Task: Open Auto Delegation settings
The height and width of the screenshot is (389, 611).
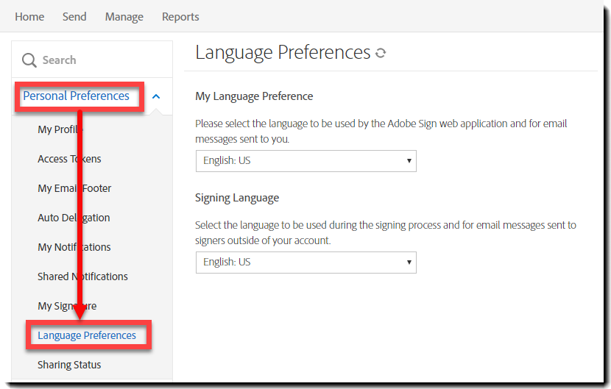Action: (74, 218)
